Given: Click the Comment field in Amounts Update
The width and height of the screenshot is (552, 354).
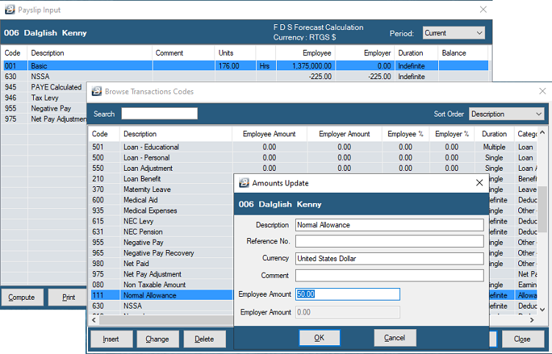Looking at the screenshot, I should [389, 276].
